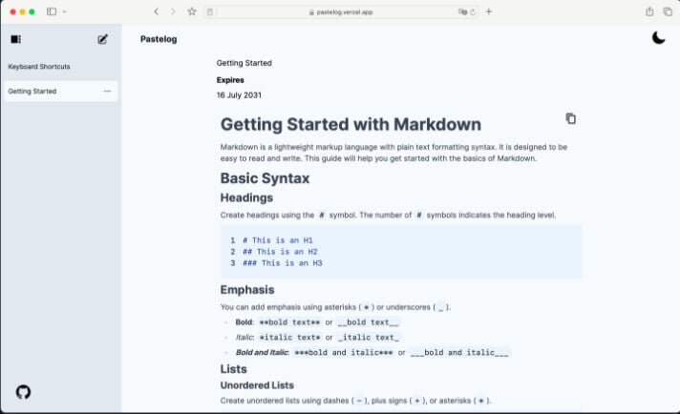Bookmark the page with the star icon
Viewport: 680px width, 414px height.
click(x=192, y=11)
